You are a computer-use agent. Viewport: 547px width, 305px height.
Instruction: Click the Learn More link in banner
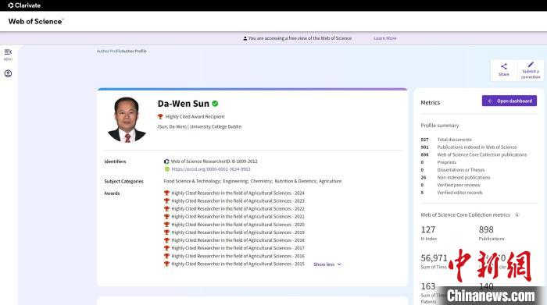coord(384,38)
